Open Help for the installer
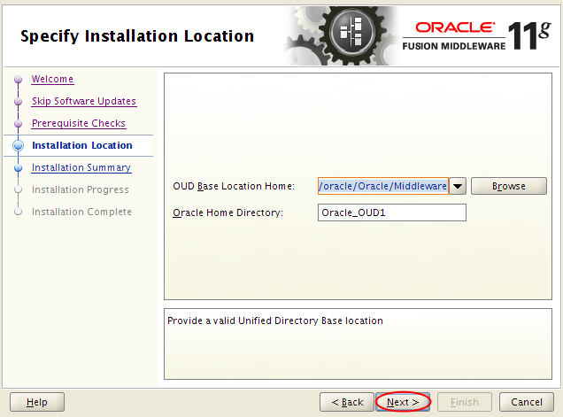The image size is (563, 417). tap(37, 402)
